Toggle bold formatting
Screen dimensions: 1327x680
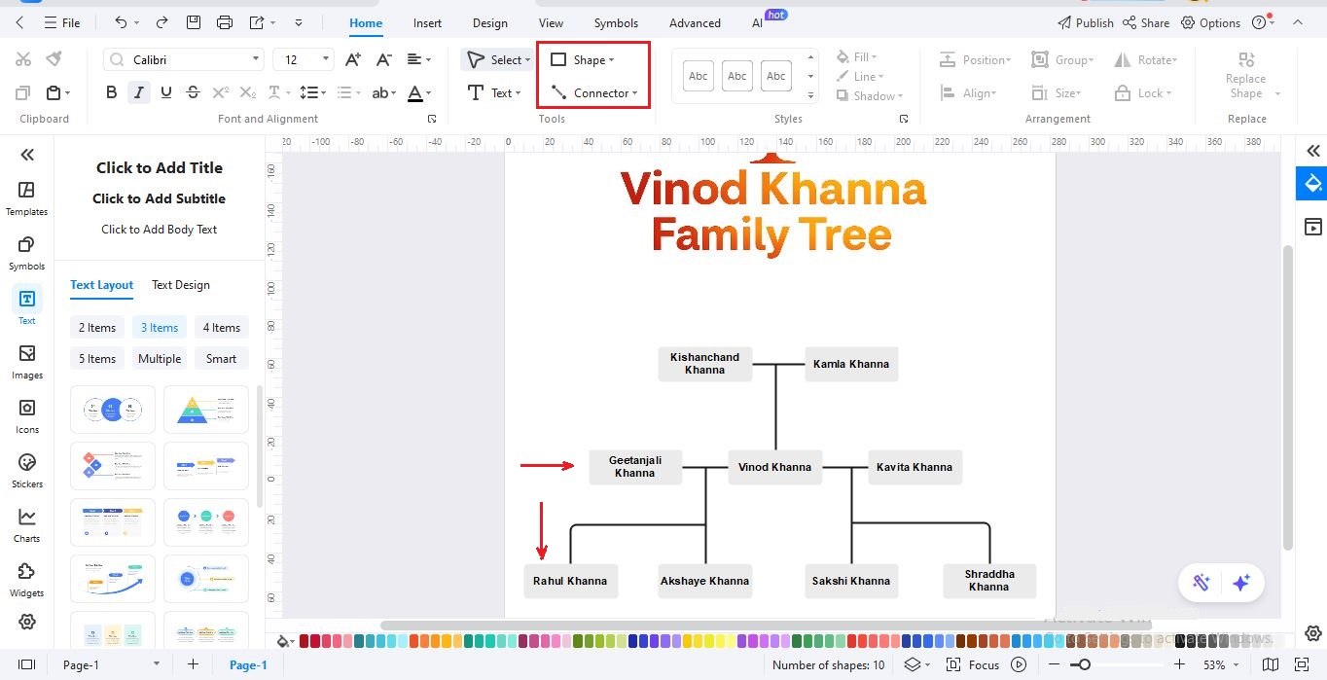click(x=112, y=91)
